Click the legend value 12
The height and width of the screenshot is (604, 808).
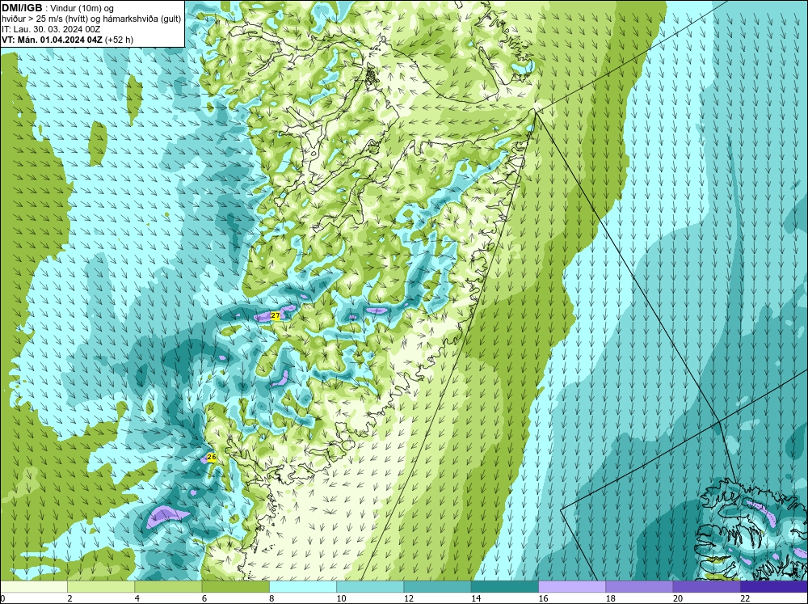(x=409, y=598)
